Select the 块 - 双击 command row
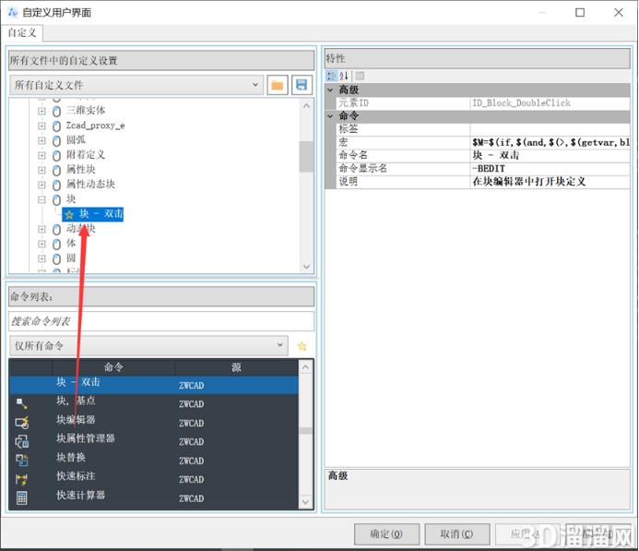 [x=154, y=385]
